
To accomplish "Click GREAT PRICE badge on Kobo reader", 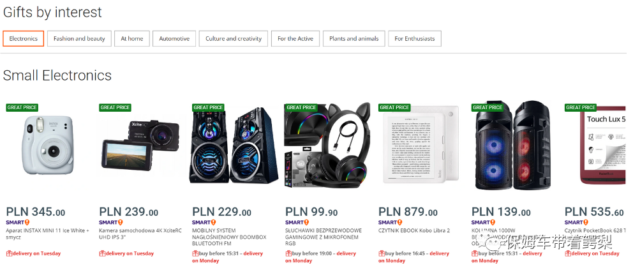I will click(394, 107).
